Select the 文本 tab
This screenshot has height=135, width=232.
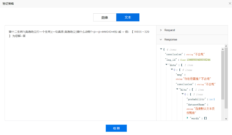(x=128, y=17)
